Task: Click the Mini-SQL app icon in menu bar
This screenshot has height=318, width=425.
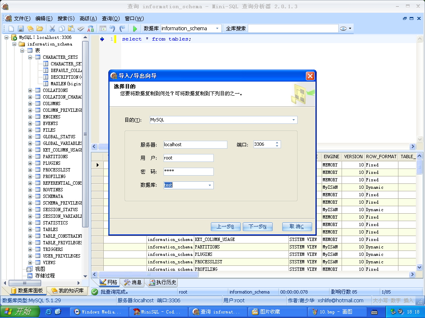Action: pos(8,18)
